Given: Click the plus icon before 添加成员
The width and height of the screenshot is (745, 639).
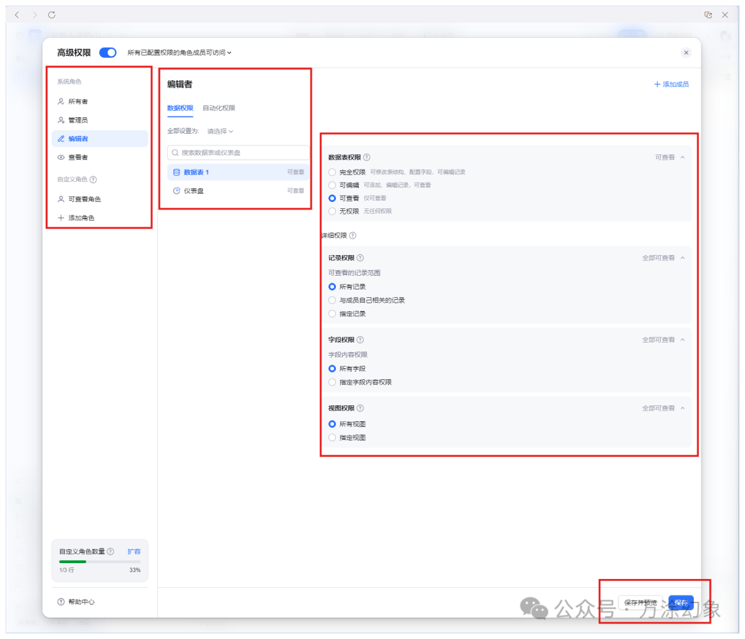Looking at the screenshot, I should click(657, 84).
